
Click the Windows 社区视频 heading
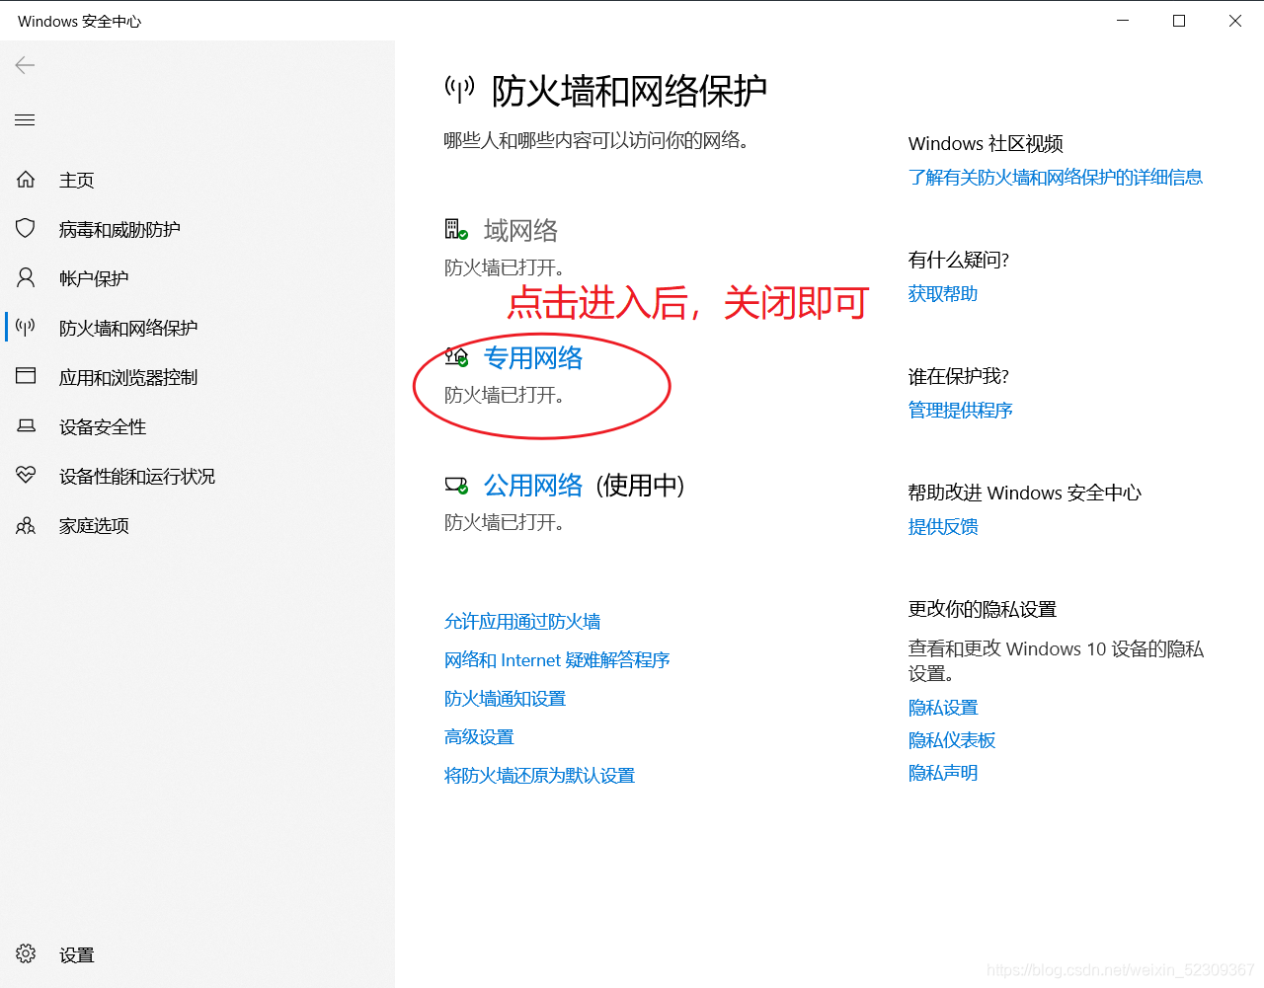coord(986,143)
